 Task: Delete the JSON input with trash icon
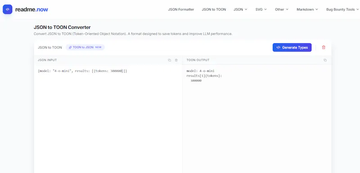(176, 60)
